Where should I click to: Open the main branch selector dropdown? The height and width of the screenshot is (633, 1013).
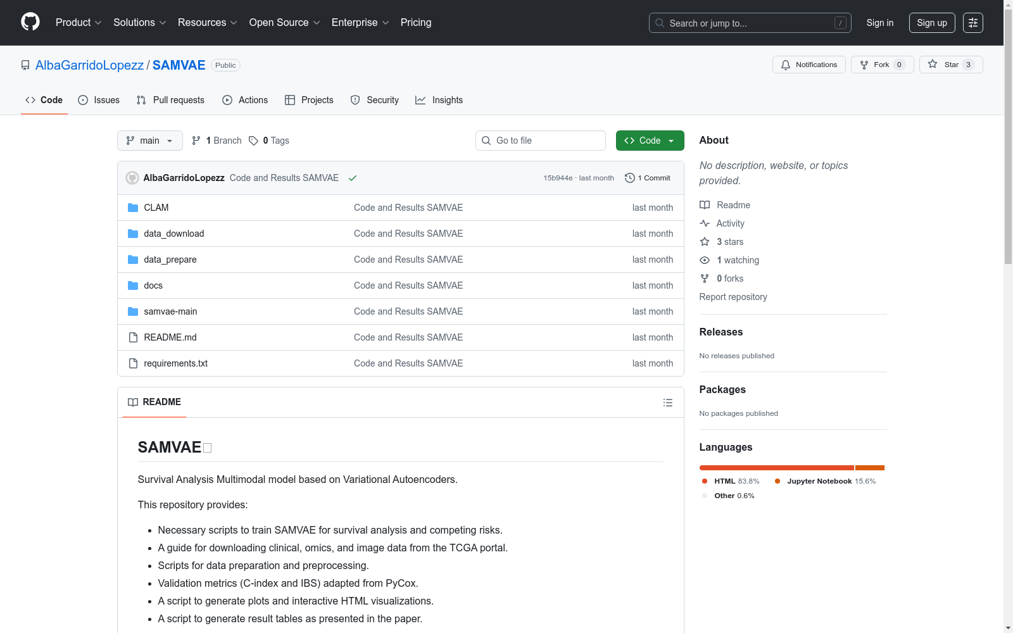coord(150,141)
